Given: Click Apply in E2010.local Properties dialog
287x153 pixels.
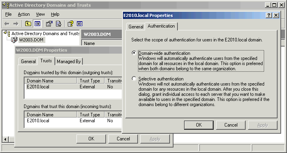Looking at the screenshot, I should click(263, 125).
